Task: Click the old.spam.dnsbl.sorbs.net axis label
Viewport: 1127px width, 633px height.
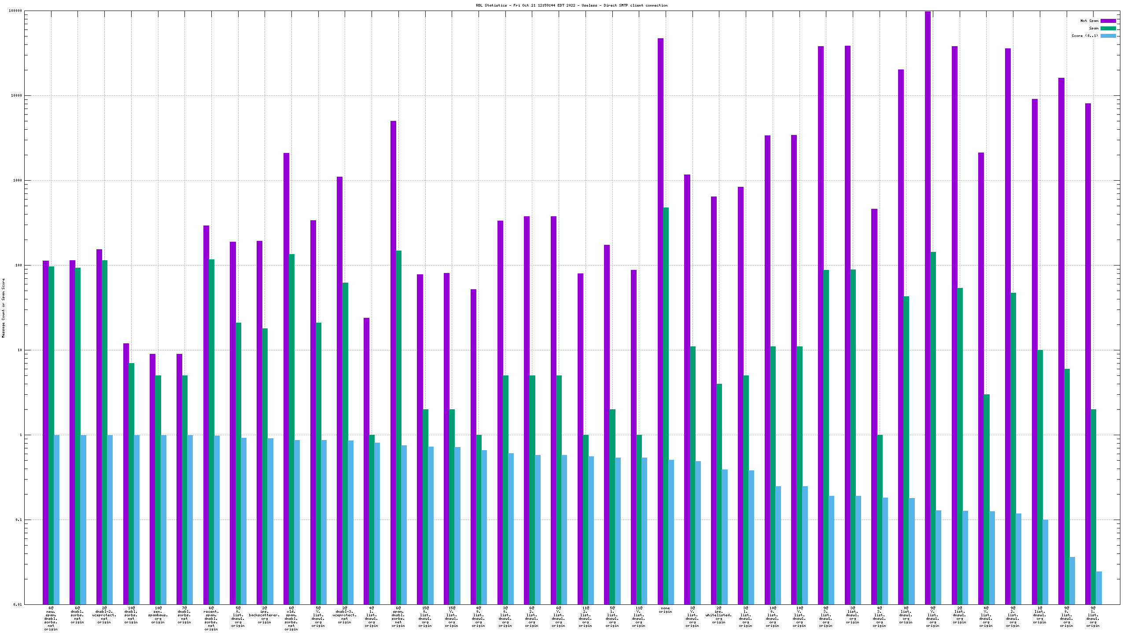Action: pos(291,618)
